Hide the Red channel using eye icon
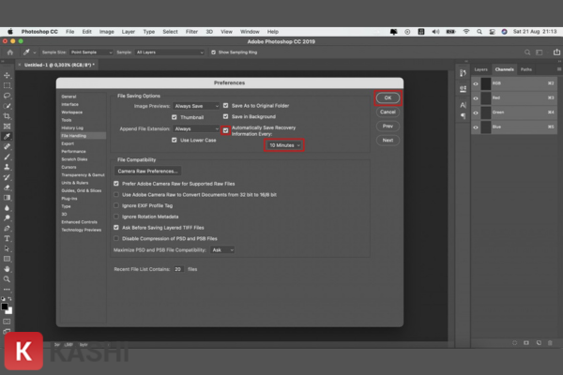The height and width of the screenshot is (375, 563). pyautogui.click(x=476, y=97)
